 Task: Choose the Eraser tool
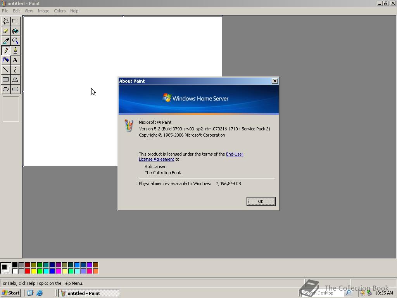(6, 31)
